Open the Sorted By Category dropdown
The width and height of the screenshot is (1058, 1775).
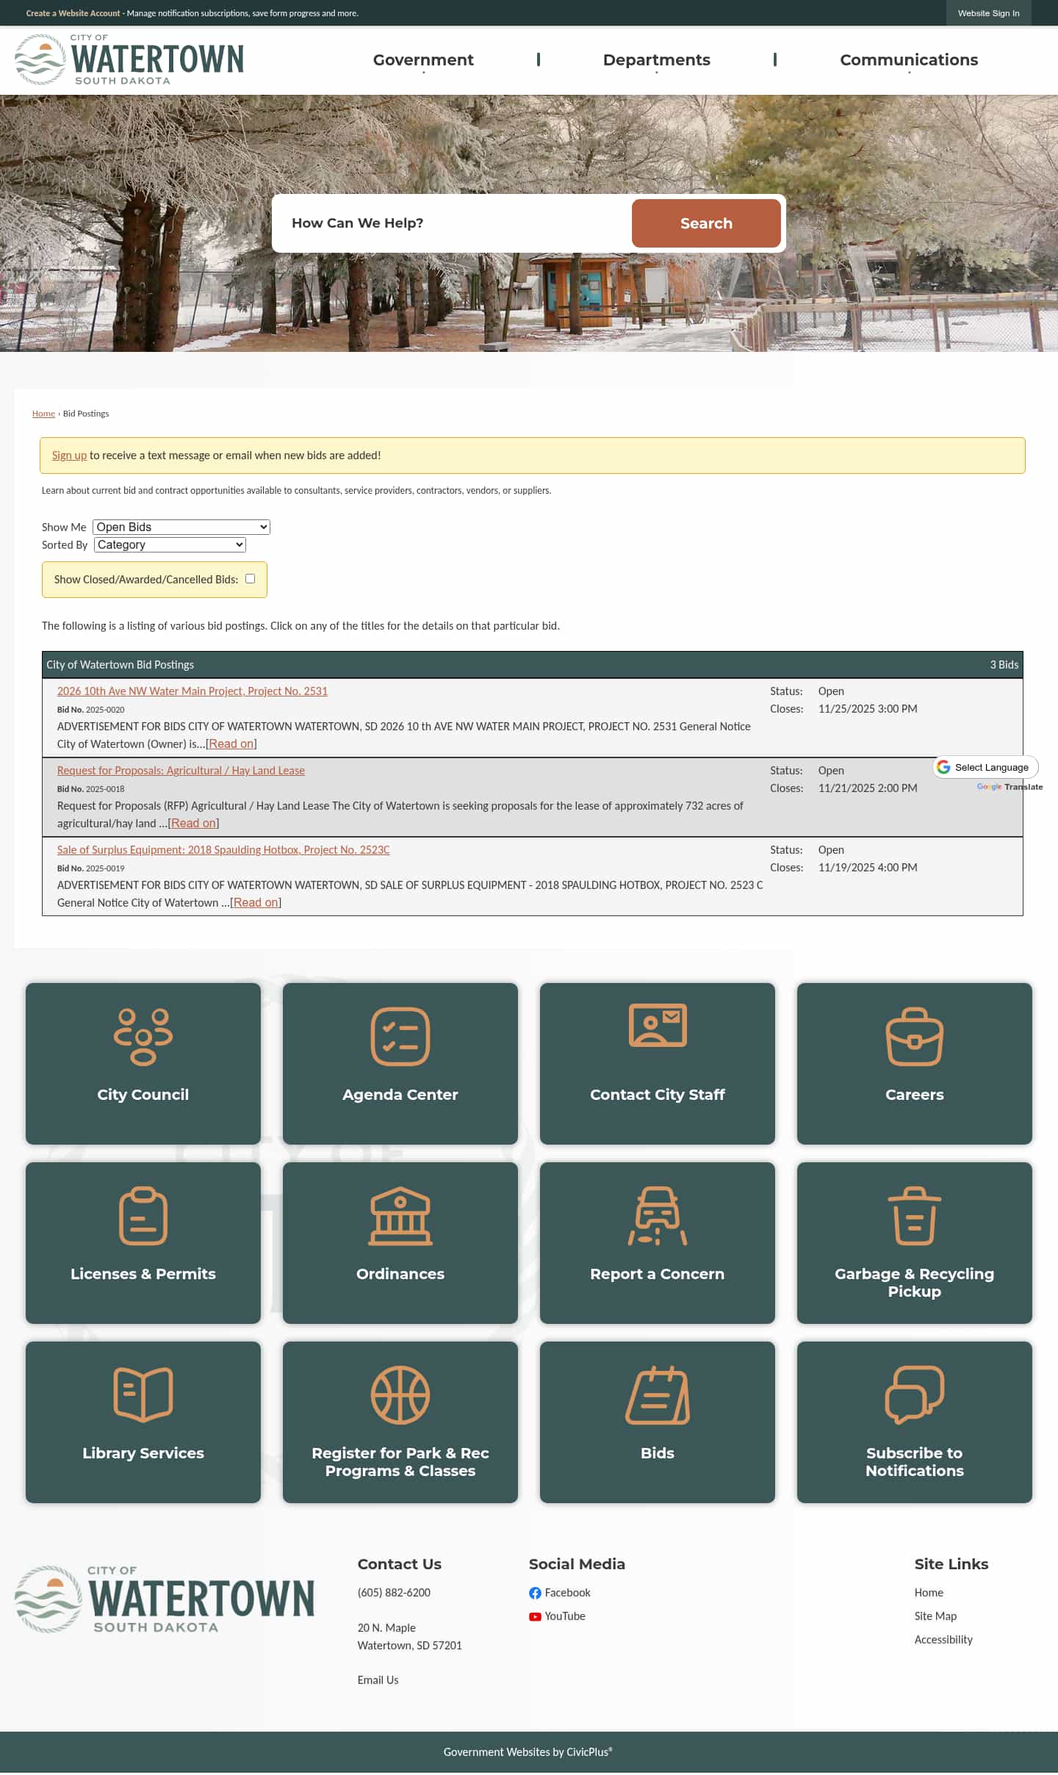(170, 544)
